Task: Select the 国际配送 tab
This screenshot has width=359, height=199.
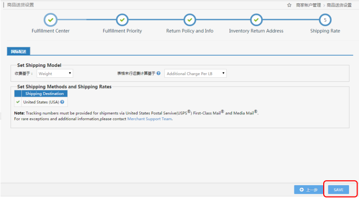Action: coord(18,51)
